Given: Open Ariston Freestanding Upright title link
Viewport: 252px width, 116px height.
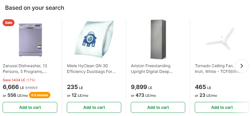Looking at the screenshot, I should tap(152, 69).
